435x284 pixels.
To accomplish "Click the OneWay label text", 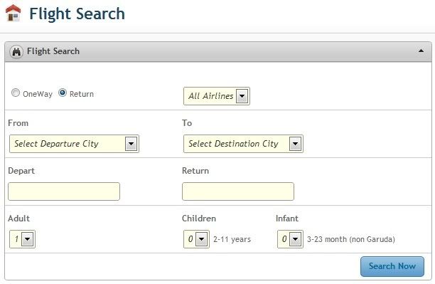I will (38, 94).
